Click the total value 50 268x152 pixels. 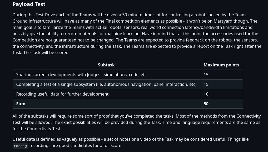(206, 104)
